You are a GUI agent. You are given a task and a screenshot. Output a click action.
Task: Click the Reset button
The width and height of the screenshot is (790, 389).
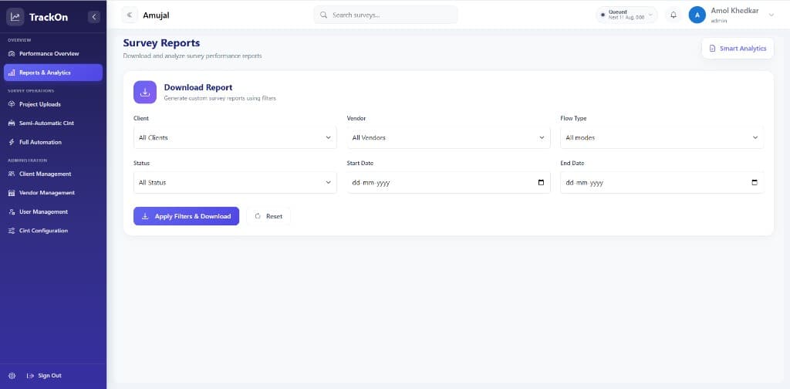coord(268,216)
